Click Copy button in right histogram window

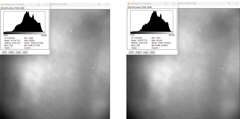pos(138,52)
